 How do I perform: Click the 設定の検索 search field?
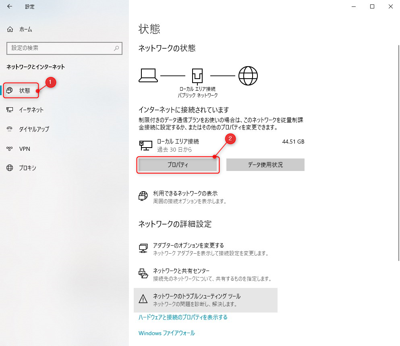[x=64, y=48]
